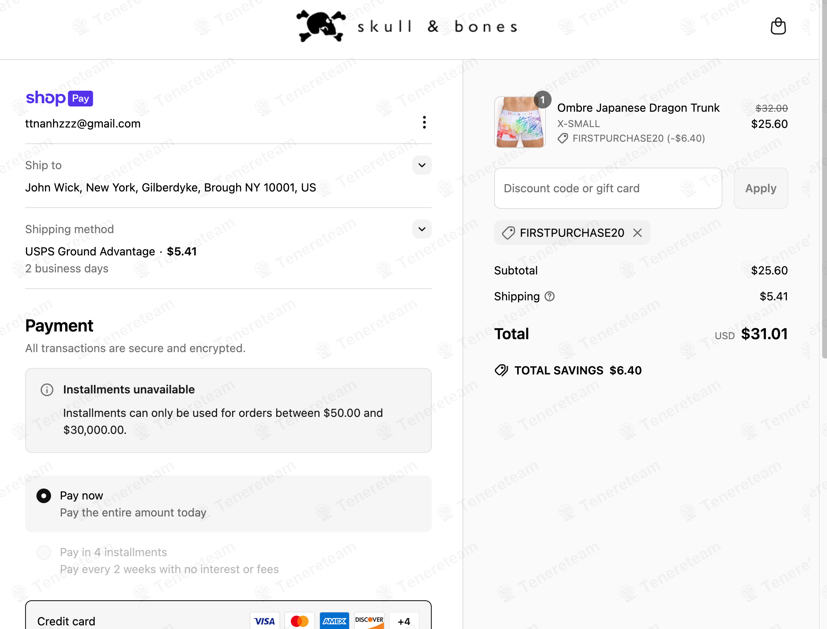Expand the Shipping method options
827x629 pixels.
point(422,229)
